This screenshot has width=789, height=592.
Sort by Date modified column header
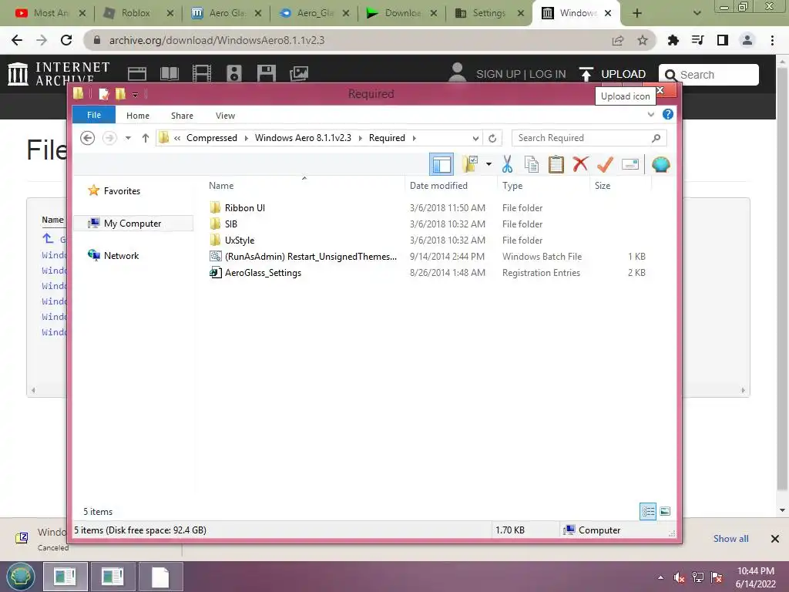tap(438, 185)
